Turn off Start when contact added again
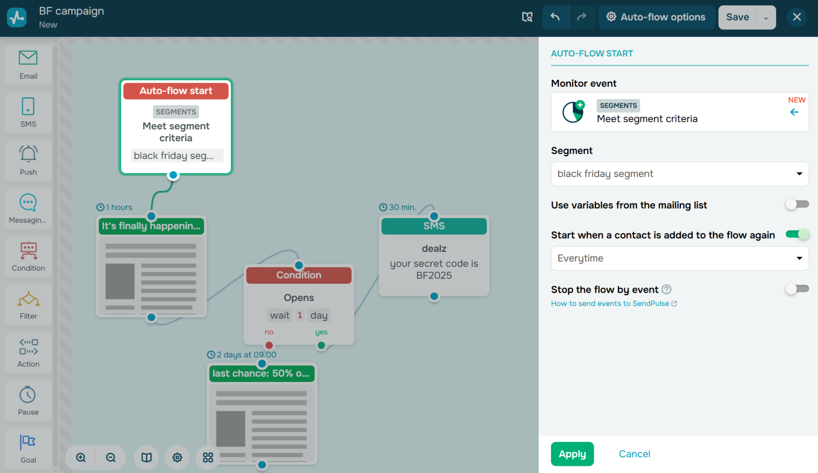Image resolution: width=818 pixels, height=473 pixels. coord(796,234)
